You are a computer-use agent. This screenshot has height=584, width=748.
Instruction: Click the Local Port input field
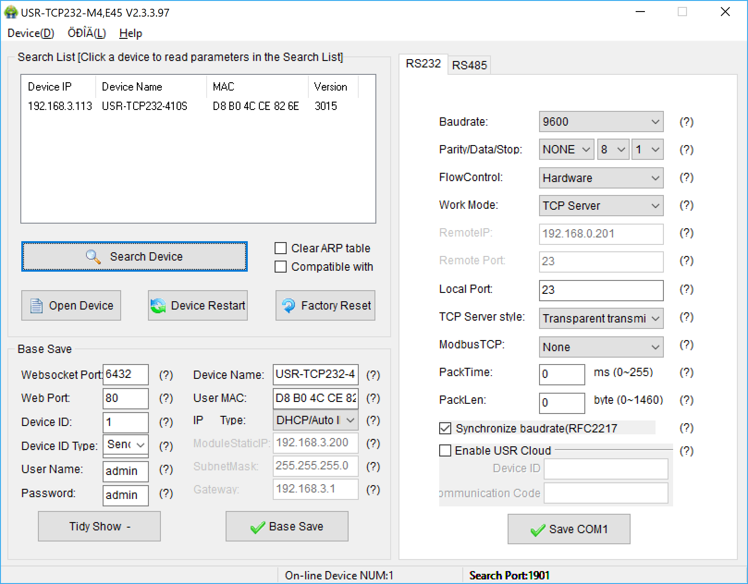pyautogui.click(x=601, y=290)
